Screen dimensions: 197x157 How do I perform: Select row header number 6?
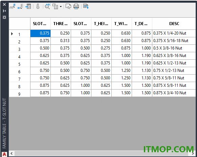click(20, 71)
